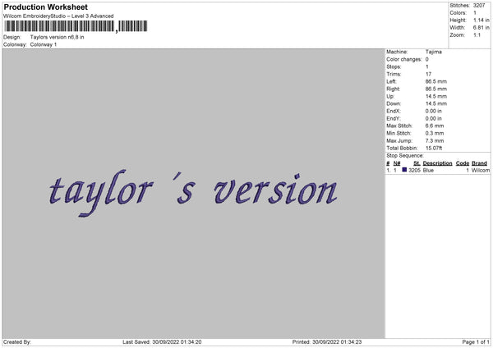Click the Stitches value 3207
493x348 pixels.
pos(479,6)
